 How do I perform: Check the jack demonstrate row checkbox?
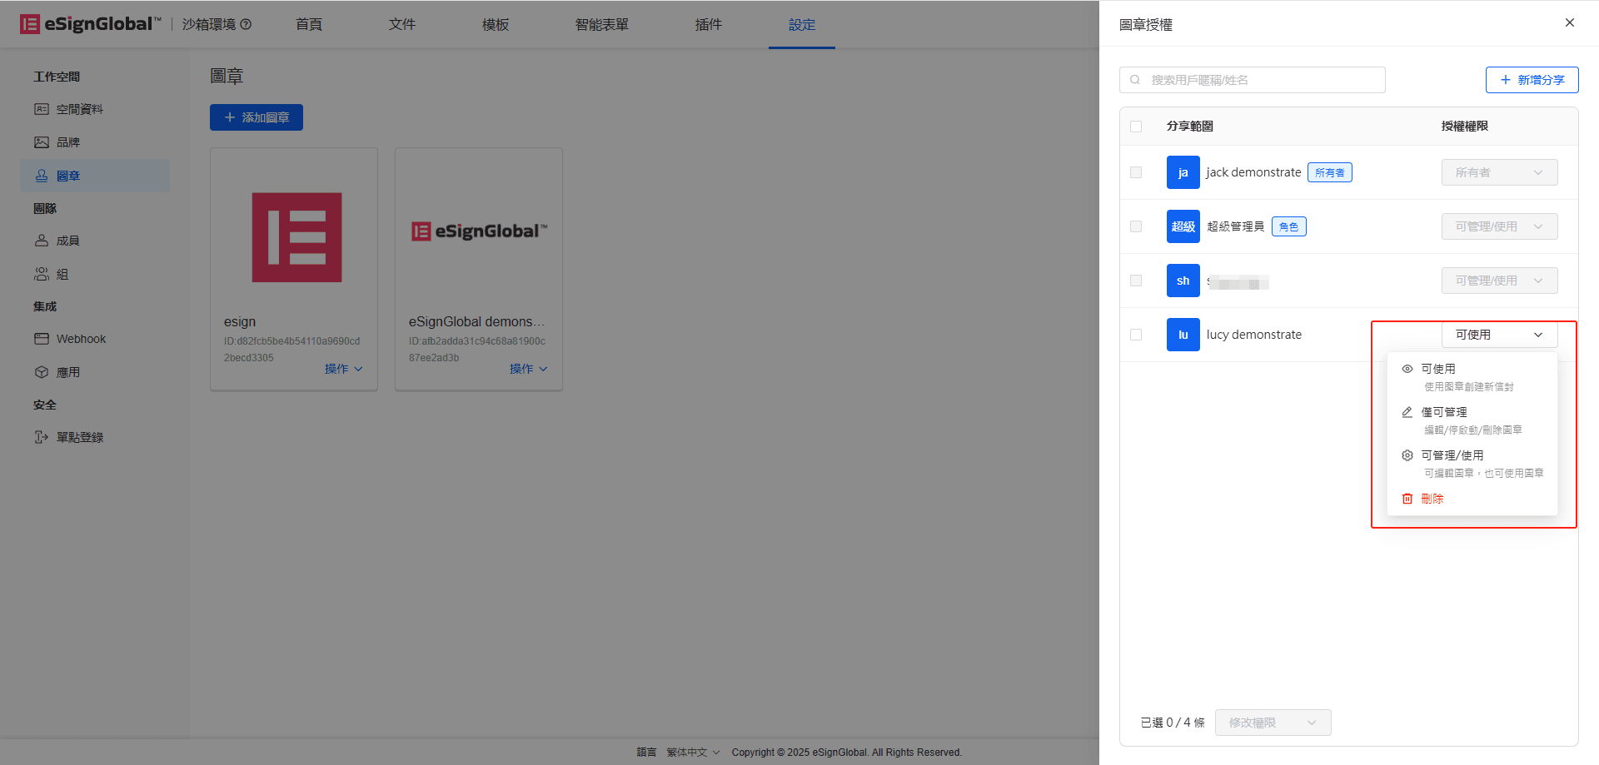pos(1136,172)
